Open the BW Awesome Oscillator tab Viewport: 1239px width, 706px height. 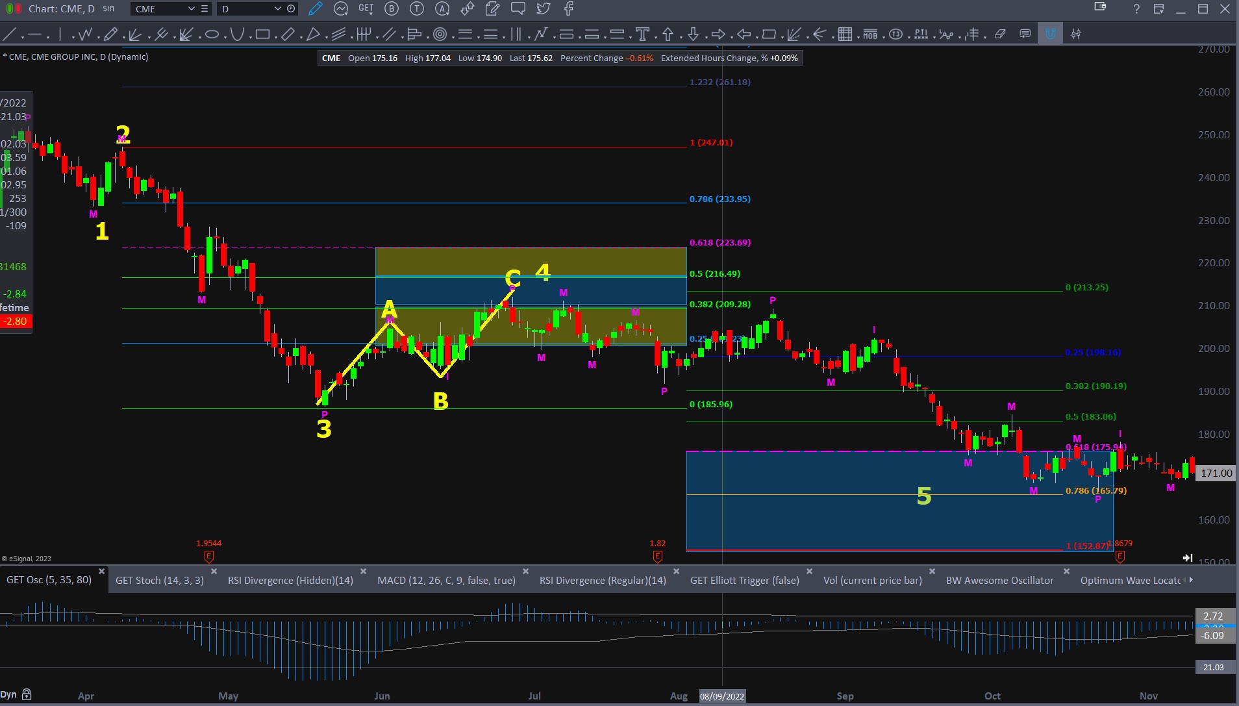pyautogui.click(x=999, y=580)
